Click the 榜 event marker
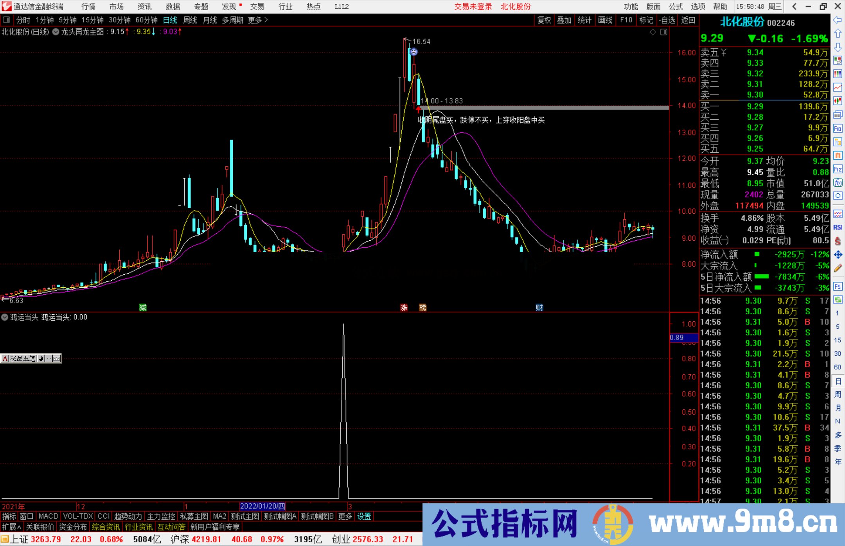The image size is (845, 546). [x=422, y=307]
